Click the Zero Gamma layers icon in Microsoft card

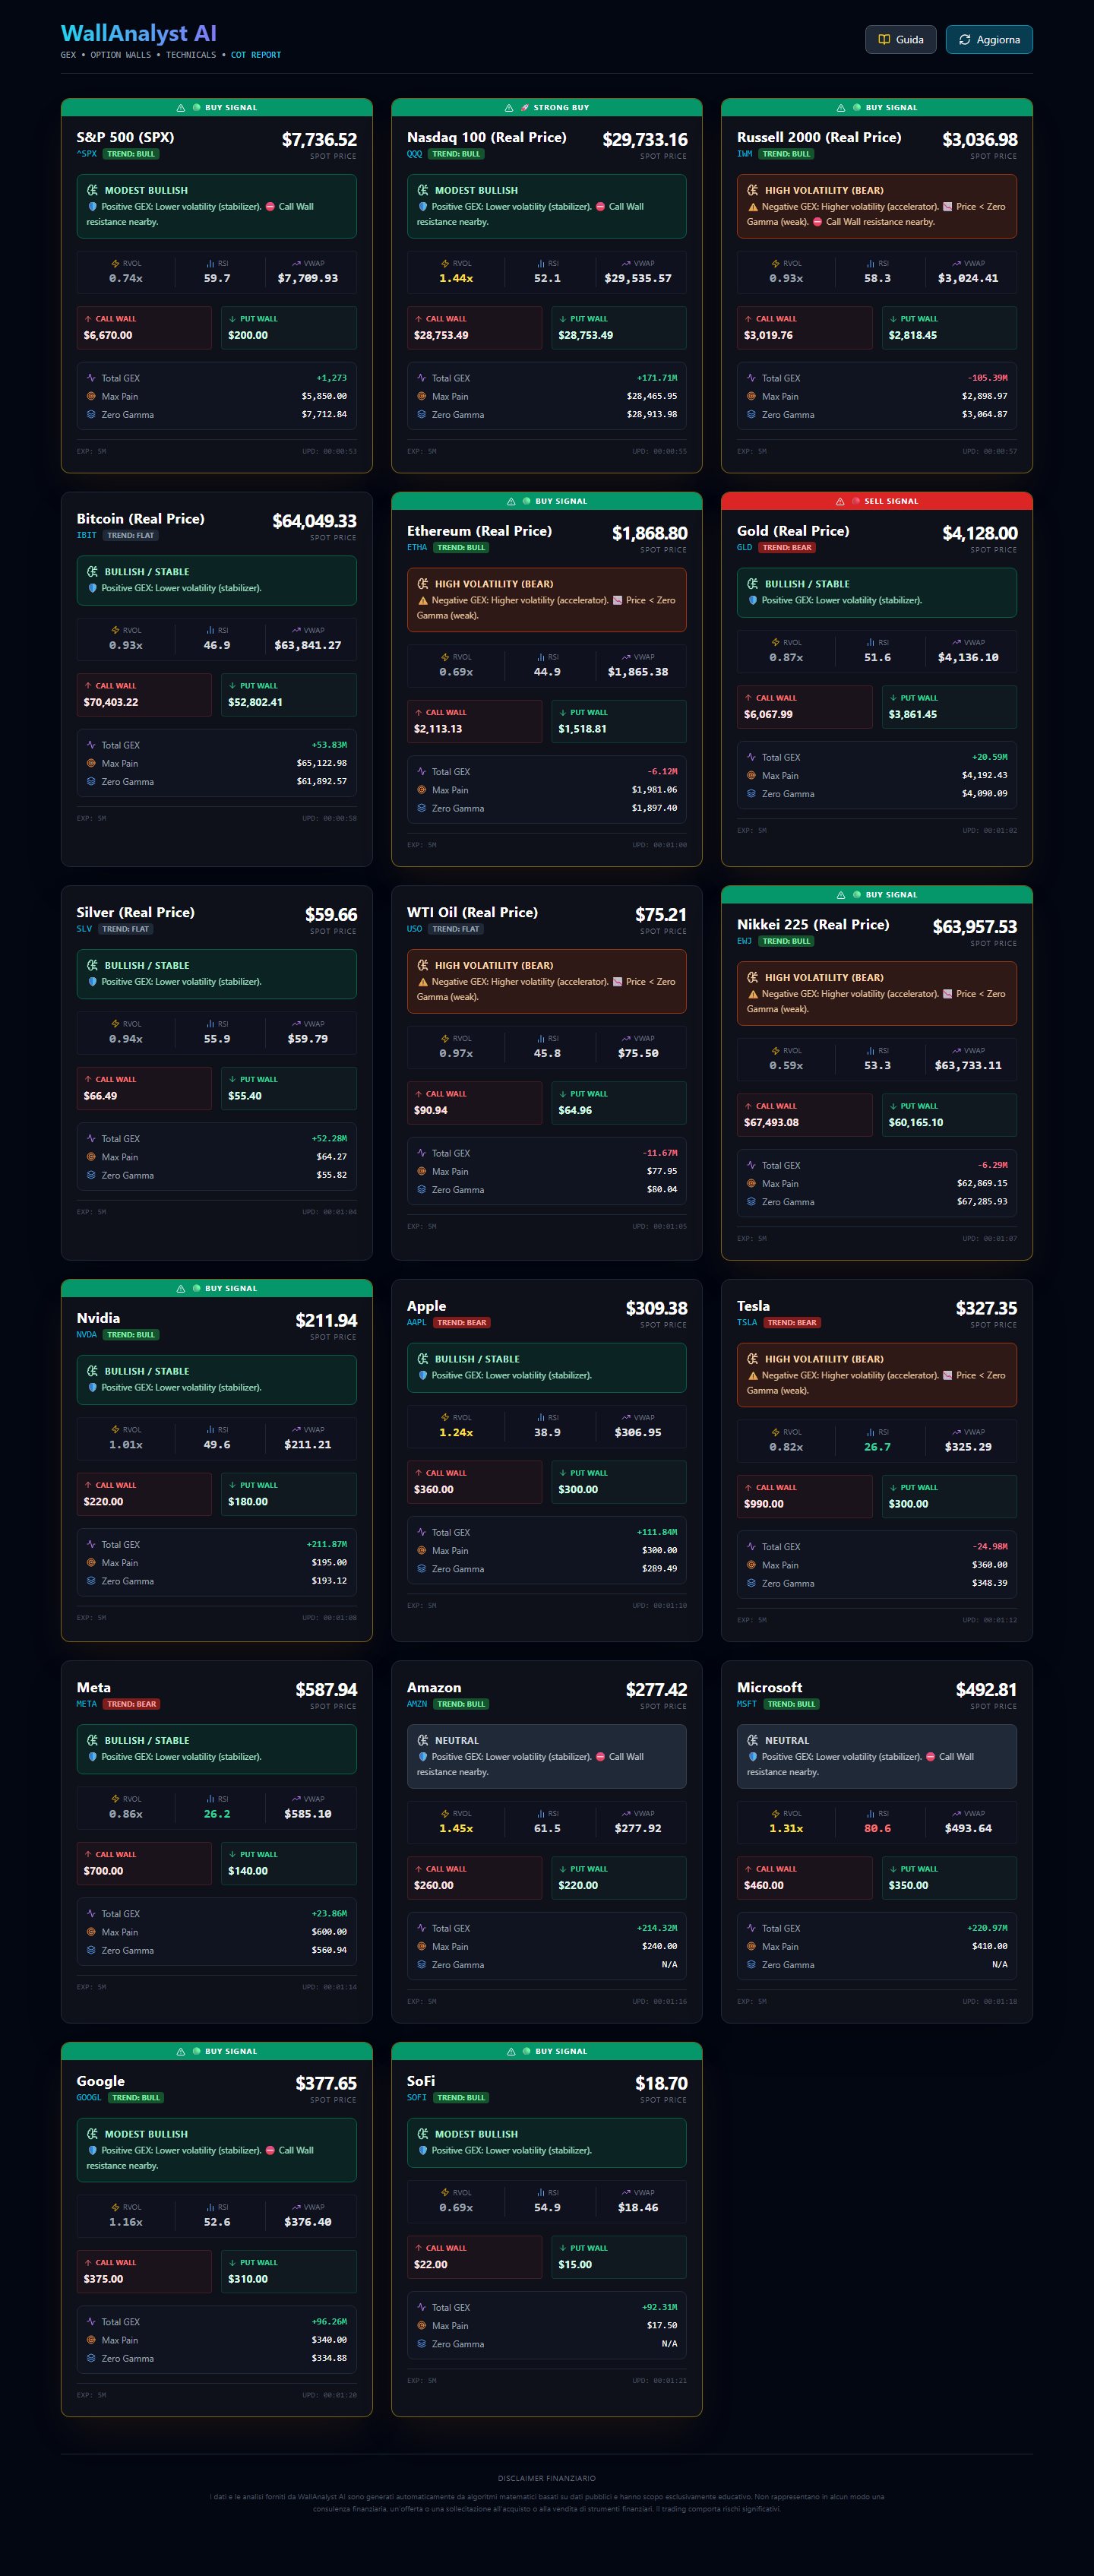click(751, 1964)
